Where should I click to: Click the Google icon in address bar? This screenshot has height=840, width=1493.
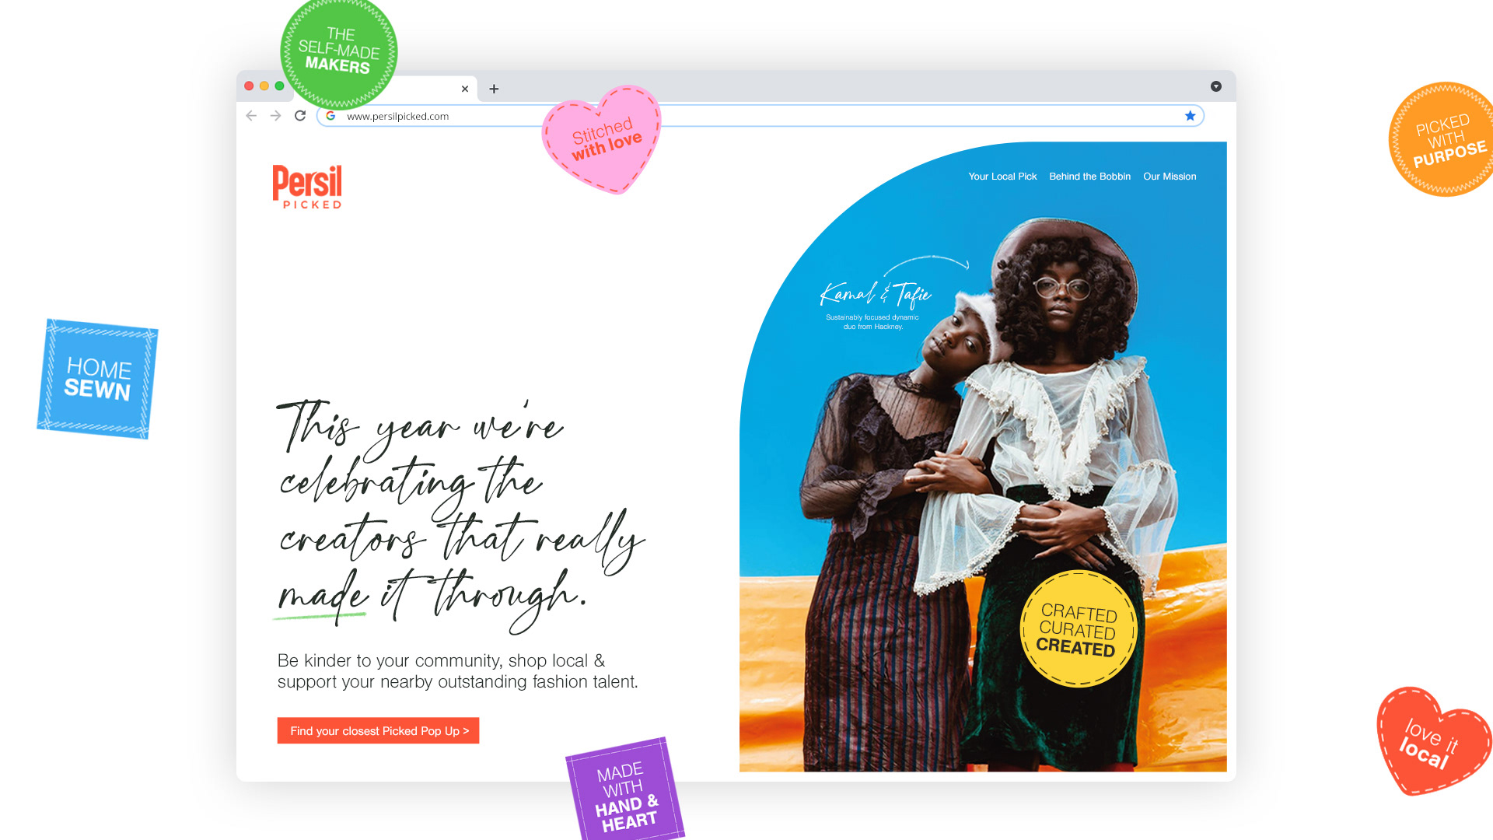330,116
